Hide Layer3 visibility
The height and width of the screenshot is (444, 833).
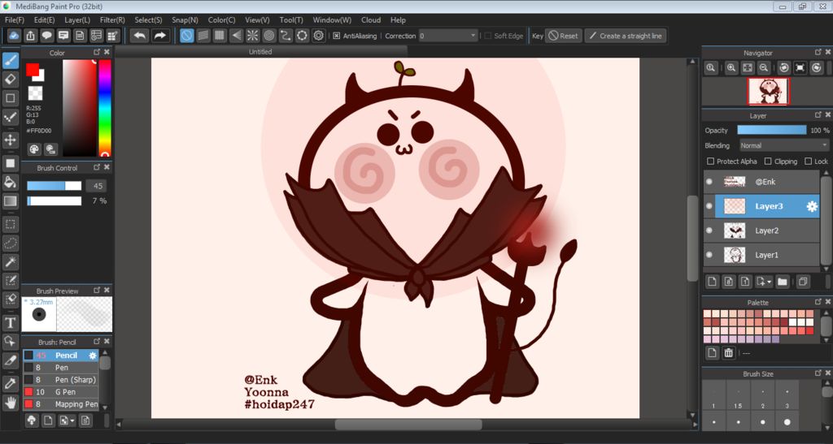(x=709, y=207)
